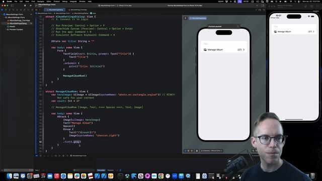
Task: Resume preview via the Preview paused refresh icon
Action: click(238, 27)
